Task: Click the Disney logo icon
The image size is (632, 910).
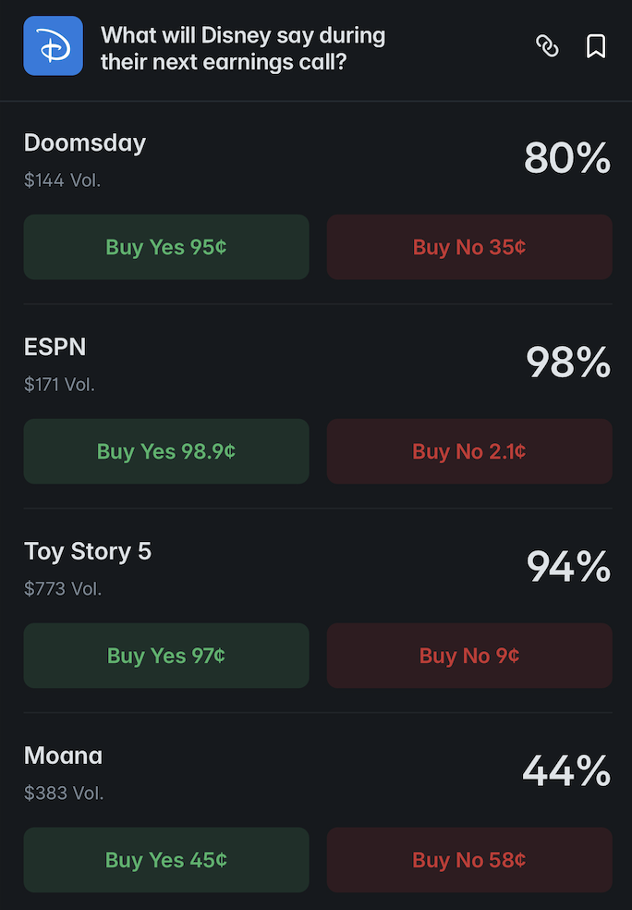Action: tap(54, 46)
